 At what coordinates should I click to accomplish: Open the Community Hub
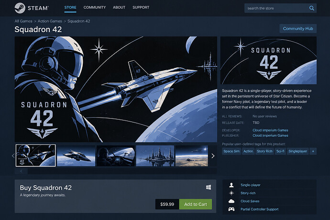pyautogui.click(x=298, y=28)
